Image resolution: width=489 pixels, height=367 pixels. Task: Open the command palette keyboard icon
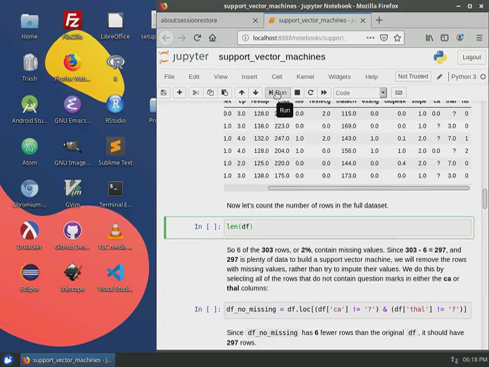pos(398,93)
